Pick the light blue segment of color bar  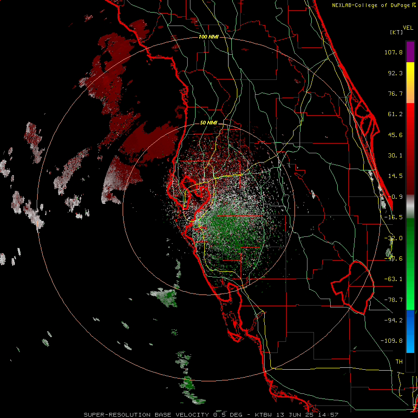(410, 344)
